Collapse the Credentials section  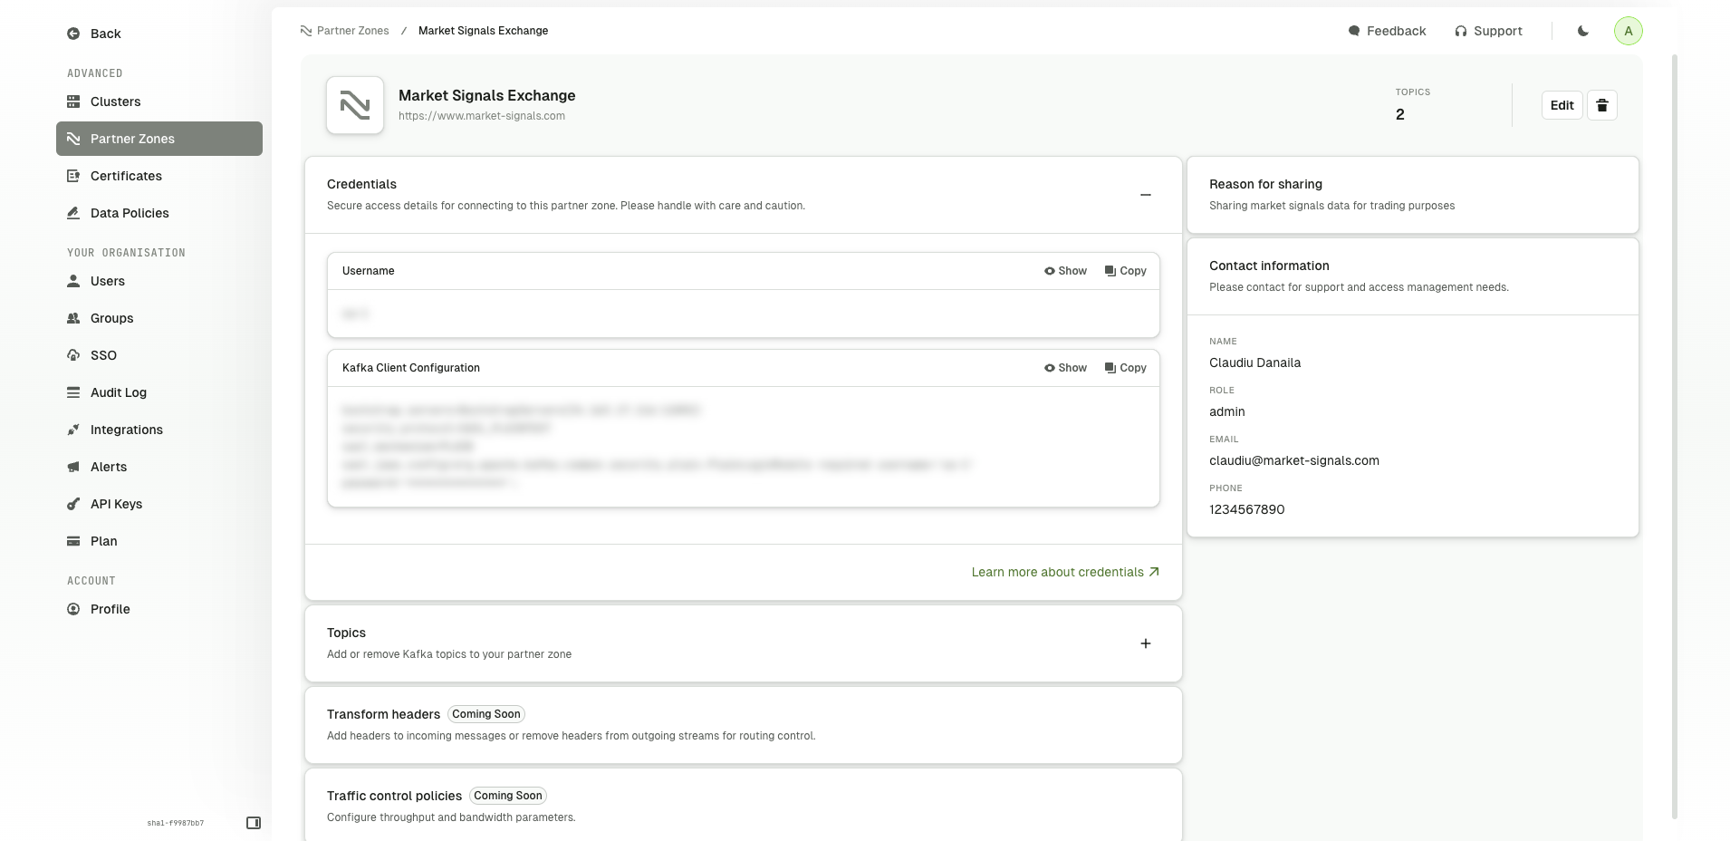(x=1145, y=195)
